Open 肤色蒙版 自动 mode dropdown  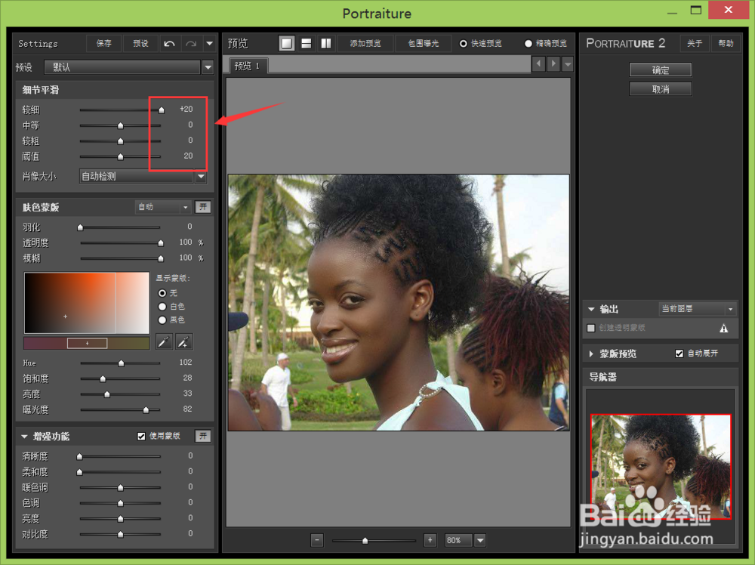163,207
